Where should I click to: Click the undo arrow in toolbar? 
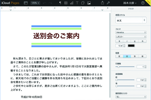tap(45, 3)
